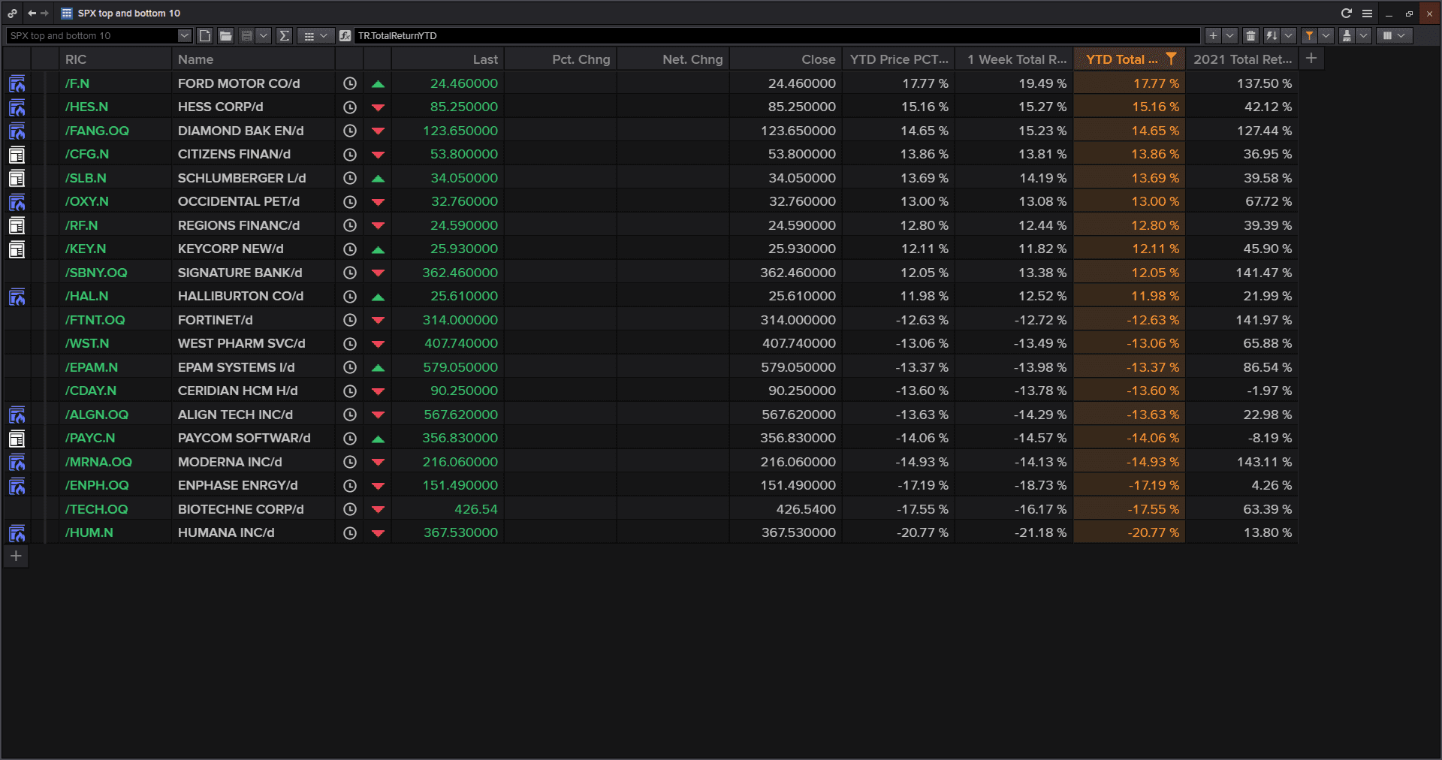
Task: Toggle the orange filter funnel in toolbar
Action: 1309,35
